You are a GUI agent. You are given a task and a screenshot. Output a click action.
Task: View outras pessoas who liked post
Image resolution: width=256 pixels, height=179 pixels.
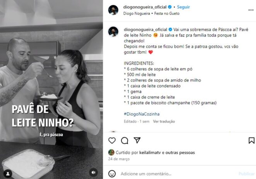180,153
